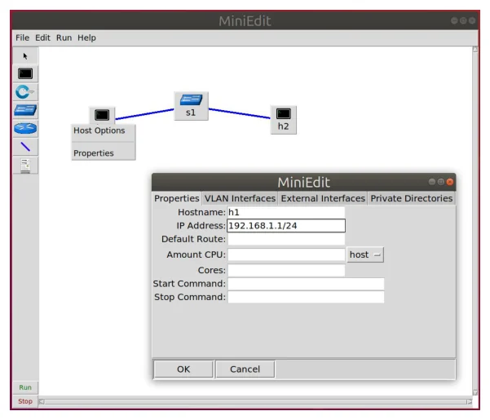The width and height of the screenshot is (490, 420).
Task: Switch to the External Interfaces tab
Action: click(323, 198)
